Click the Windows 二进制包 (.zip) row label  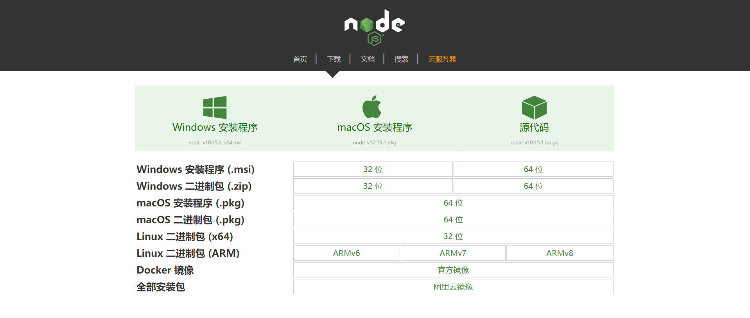[x=194, y=186]
